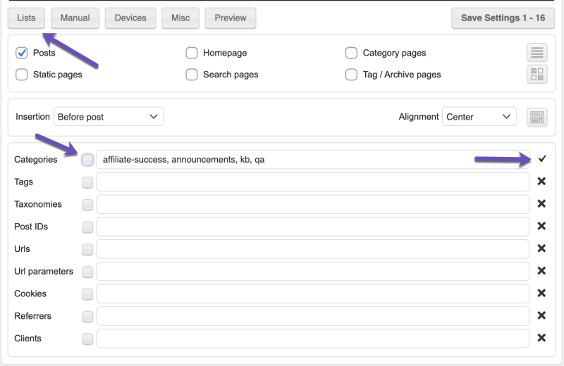Click the X icon beside Clients field
This screenshot has width=564, height=366.
[541, 338]
